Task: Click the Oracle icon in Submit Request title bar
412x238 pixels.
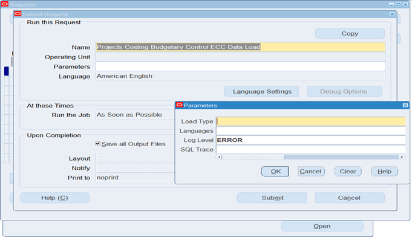Action: click(18, 14)
